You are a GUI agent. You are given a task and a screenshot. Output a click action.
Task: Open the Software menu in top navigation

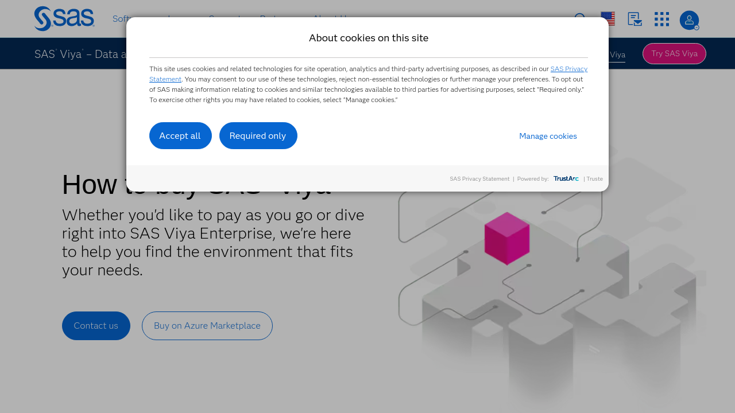click(x=119, y=19)
